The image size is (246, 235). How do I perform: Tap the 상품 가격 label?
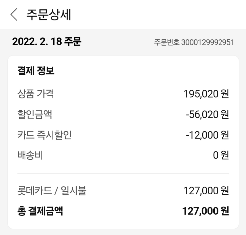(36, 94)
